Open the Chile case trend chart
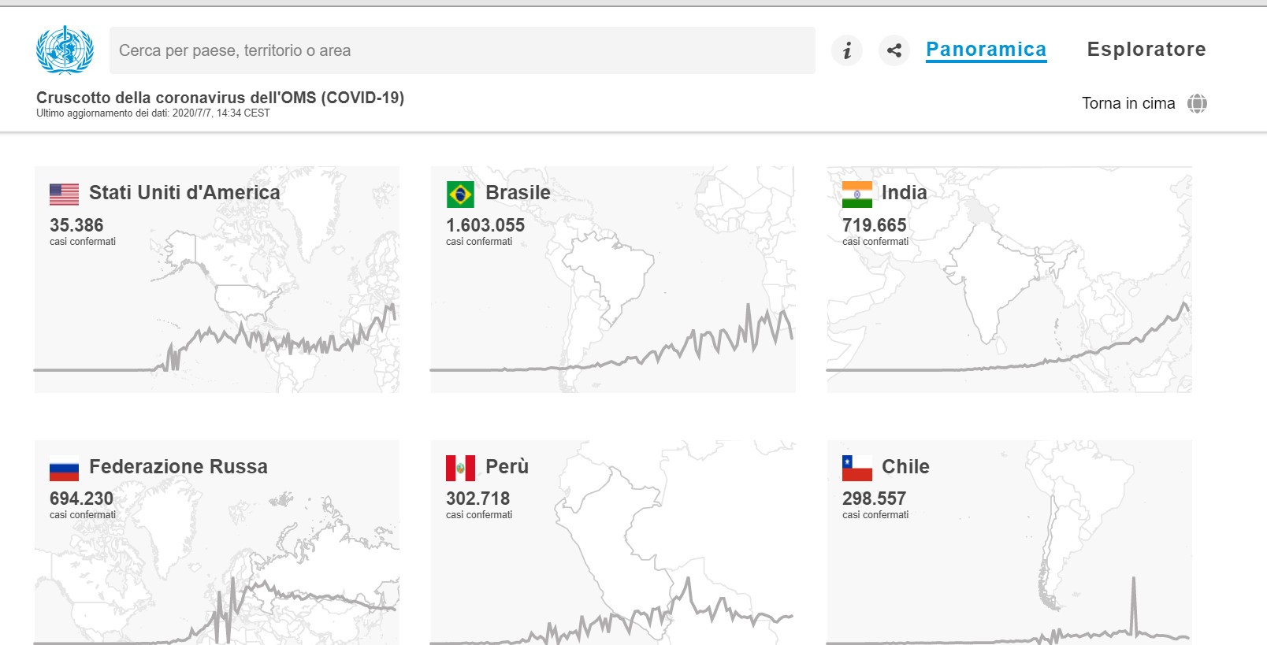1267x645 pixels. 1009,614
